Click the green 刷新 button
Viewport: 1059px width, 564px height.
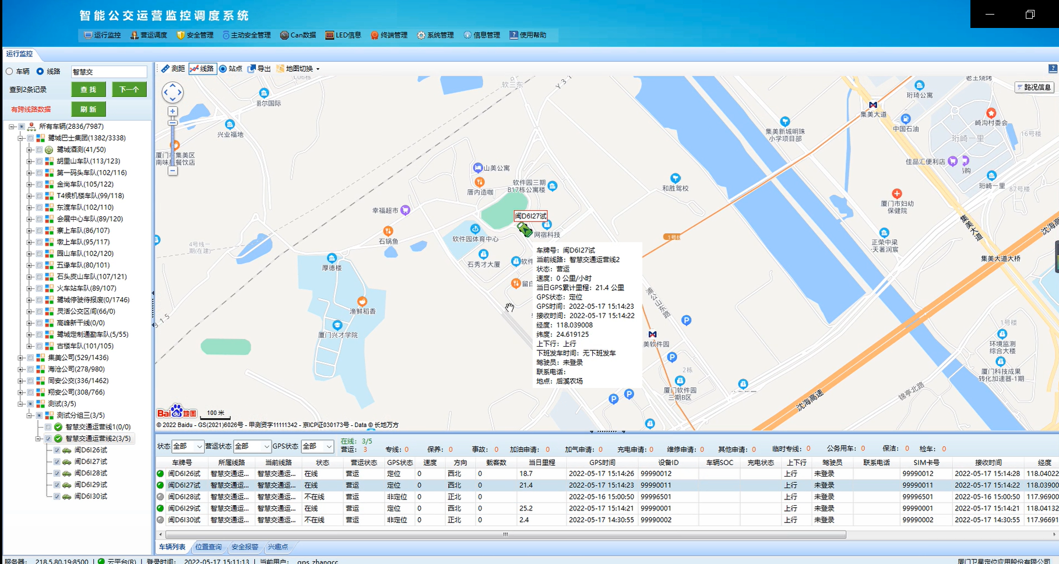tap(89, 110)
